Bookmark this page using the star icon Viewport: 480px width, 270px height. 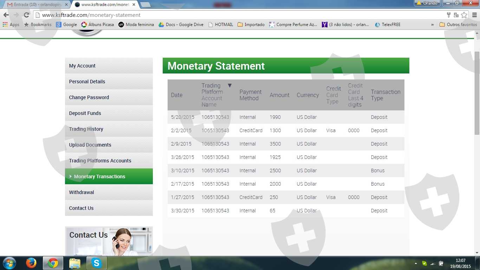[x=464, y=15]
